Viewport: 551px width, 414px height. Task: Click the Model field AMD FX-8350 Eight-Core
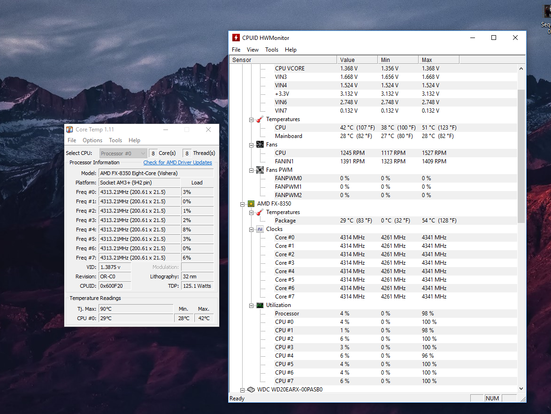pos(156,173)
